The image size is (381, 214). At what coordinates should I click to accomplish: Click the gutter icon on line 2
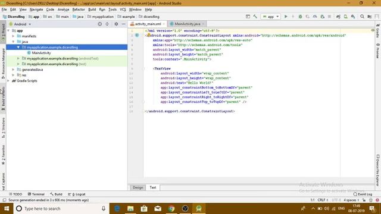(x=137, y=36)
